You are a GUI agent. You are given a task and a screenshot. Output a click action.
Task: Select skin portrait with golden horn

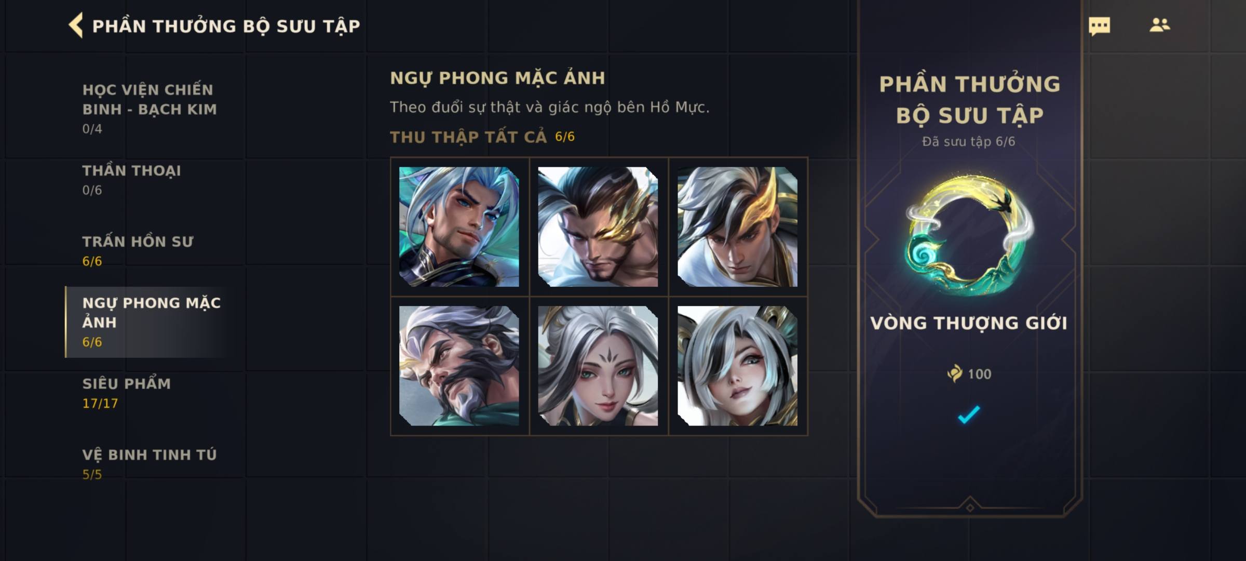pyautogui.click(x=737, y=226)
